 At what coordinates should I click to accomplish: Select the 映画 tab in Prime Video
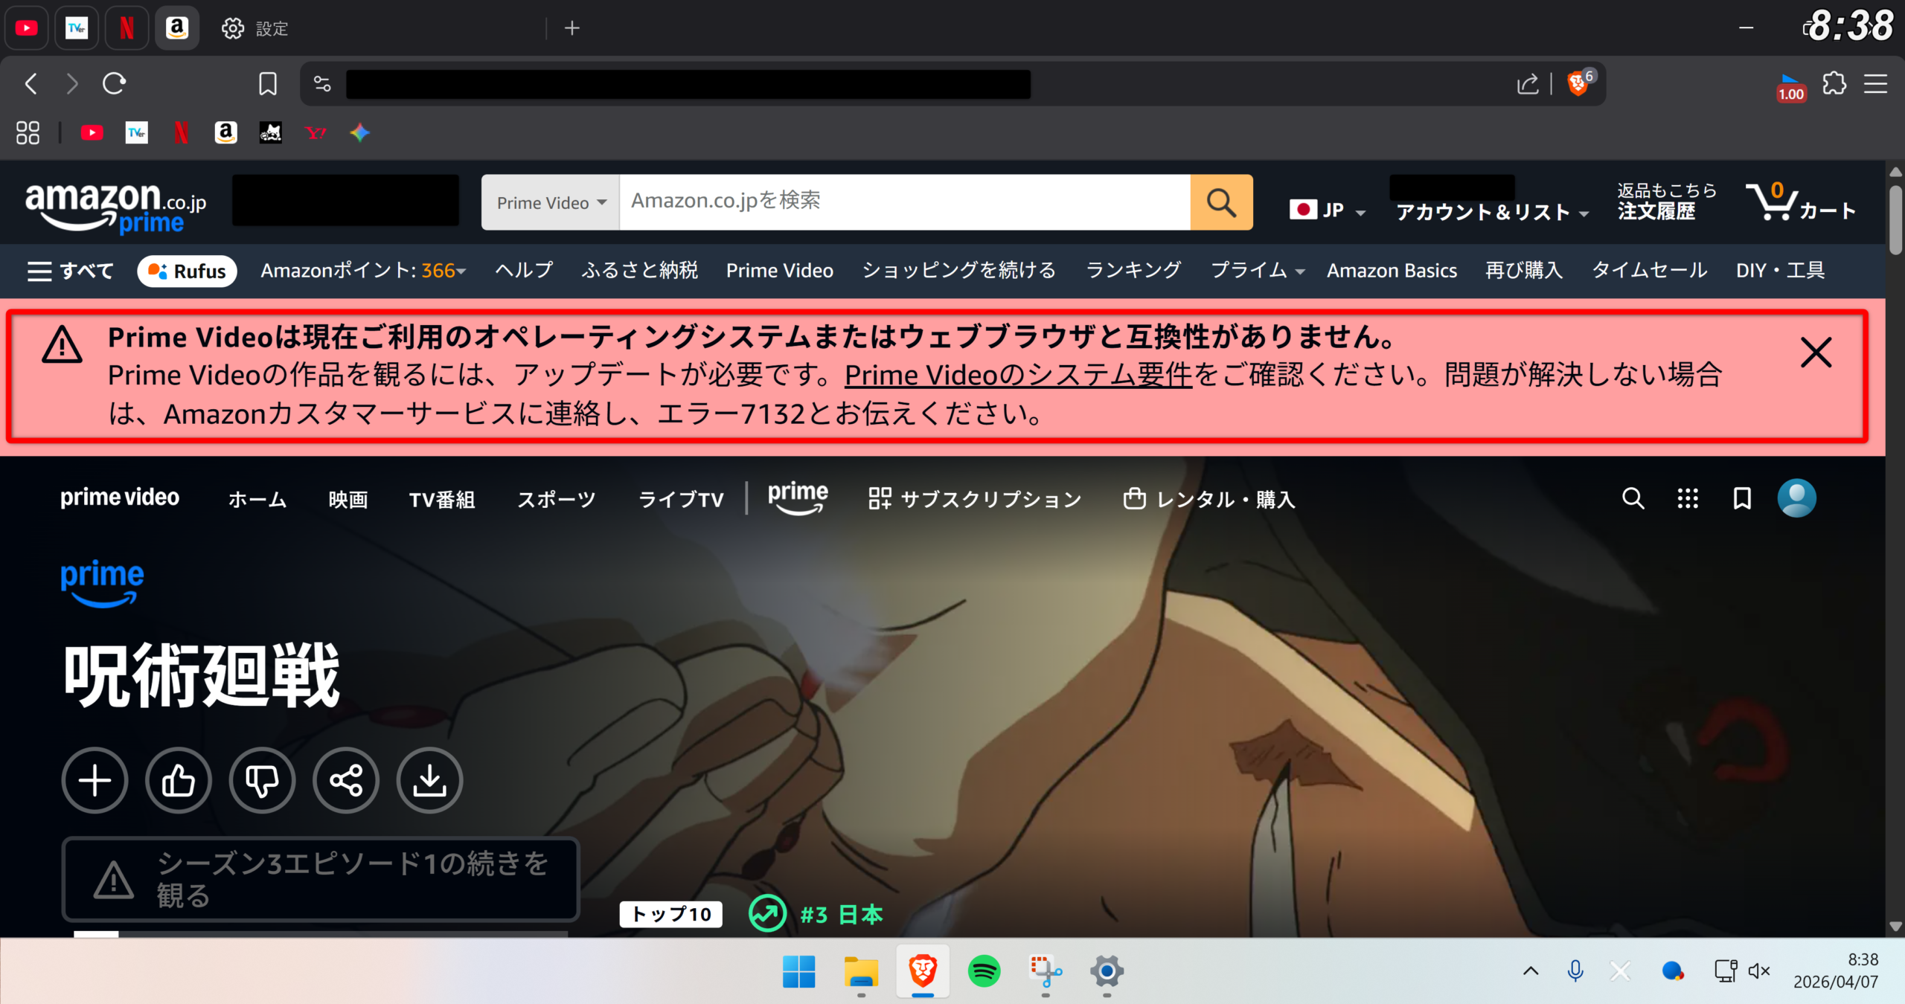click(x=348, y=500)
